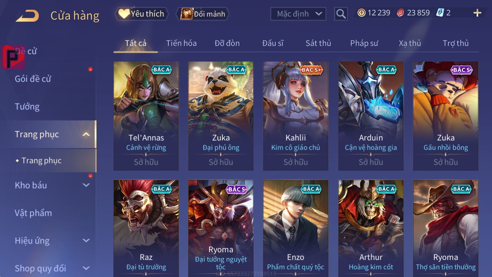Tap the plus icon to add currency
The width and height of the screenshot is (492, 277).
tap(477, 13)
